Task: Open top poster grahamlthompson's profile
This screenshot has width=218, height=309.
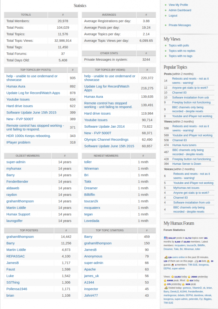Action: [20, 237]
